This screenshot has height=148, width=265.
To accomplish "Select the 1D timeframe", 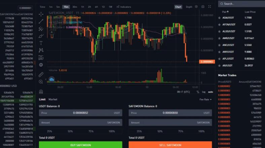I will pos(103,7).
